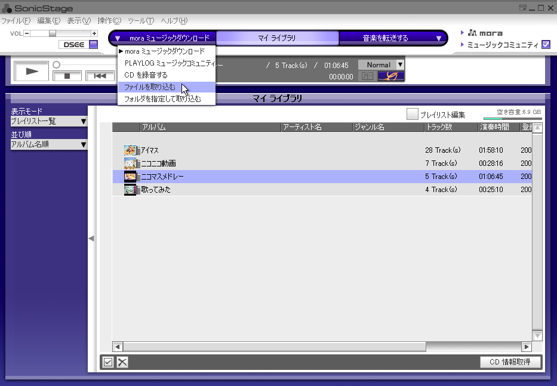This screenshot has width=557, height=386.
Task: Open the Operations (操作) menu
Action: pyautogui.click(x=109, y=21)
